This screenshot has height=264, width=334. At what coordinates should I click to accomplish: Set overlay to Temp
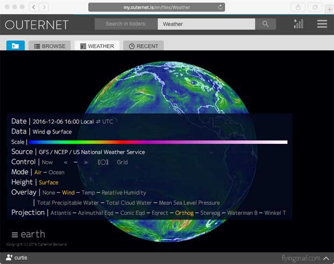click(88, 193)
